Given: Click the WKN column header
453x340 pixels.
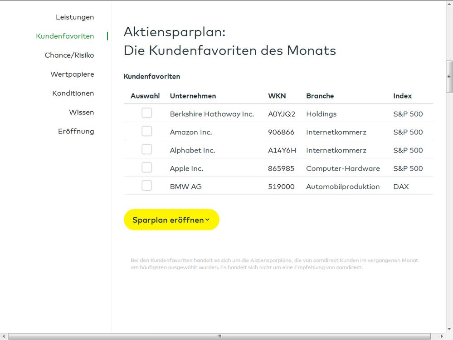Looking at the screenshot, I should click(x=277, y=96).
